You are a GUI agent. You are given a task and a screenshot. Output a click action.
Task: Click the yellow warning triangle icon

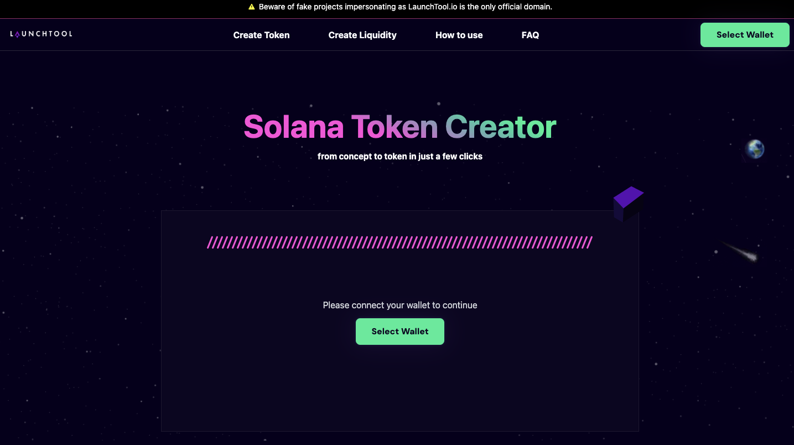click(x=251, y=7)
